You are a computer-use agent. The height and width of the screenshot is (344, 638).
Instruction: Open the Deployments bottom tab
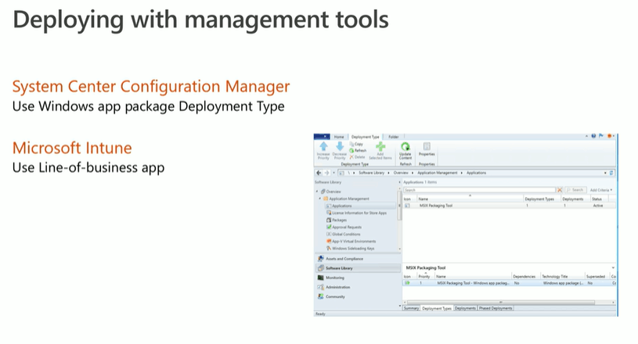pyautogui.click(x=465, y=308)
